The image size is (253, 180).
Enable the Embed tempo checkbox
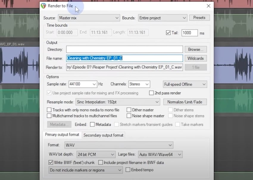click(x=128, y=170)
